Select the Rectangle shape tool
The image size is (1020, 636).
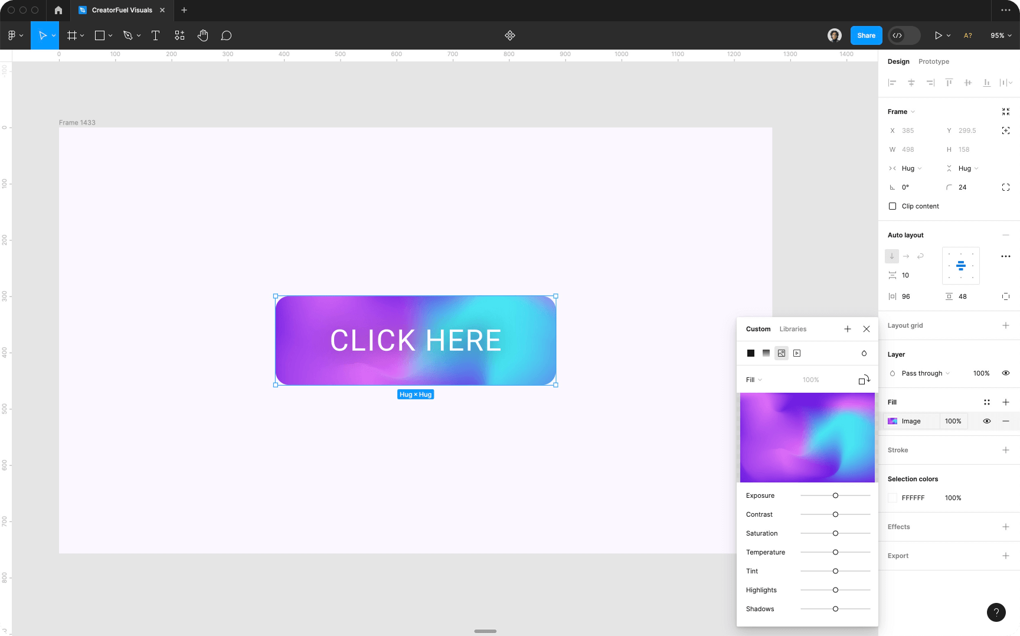coord(99,35)
